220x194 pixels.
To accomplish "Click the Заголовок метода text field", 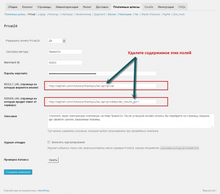I will (x=65, y=52).
